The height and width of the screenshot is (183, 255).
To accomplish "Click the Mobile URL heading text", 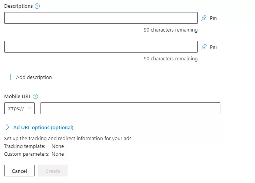I will (18, 97).
